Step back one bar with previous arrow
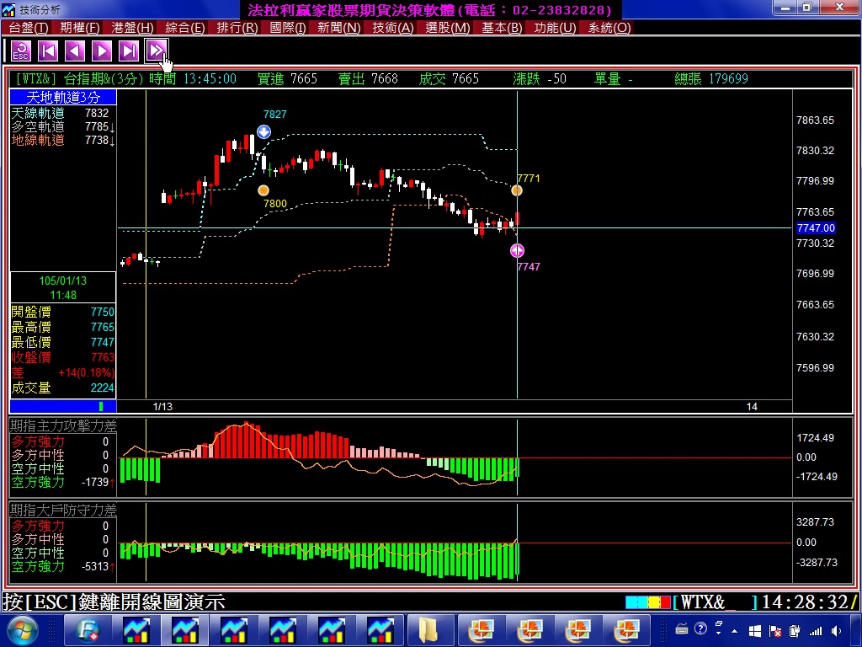 click(x=75, y=51)
